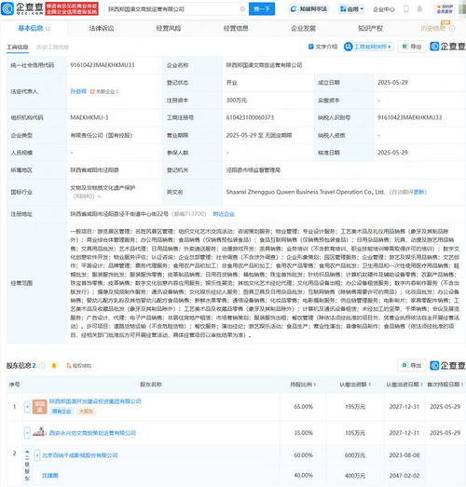Click the orange icon beside 股东信息 heading
466x487 pixels.
(54, 366)
